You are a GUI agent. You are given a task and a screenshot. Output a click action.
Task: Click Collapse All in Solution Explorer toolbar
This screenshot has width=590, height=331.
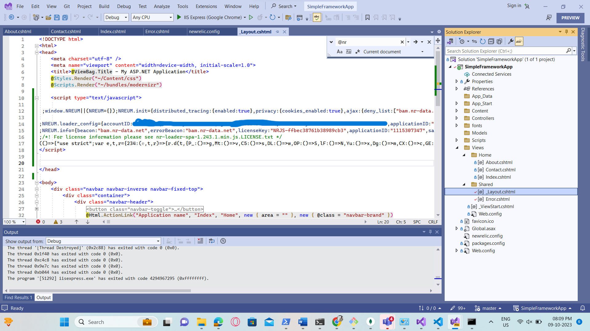click(491, 41)
